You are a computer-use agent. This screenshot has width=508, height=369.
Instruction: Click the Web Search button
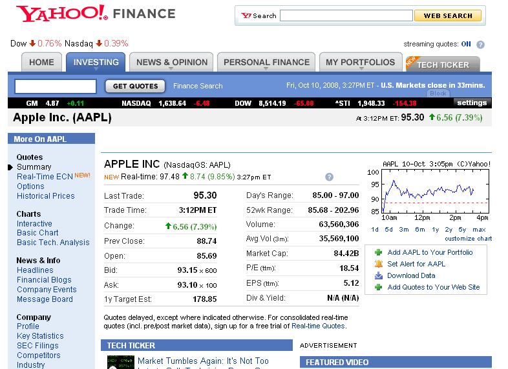point(448,15)
